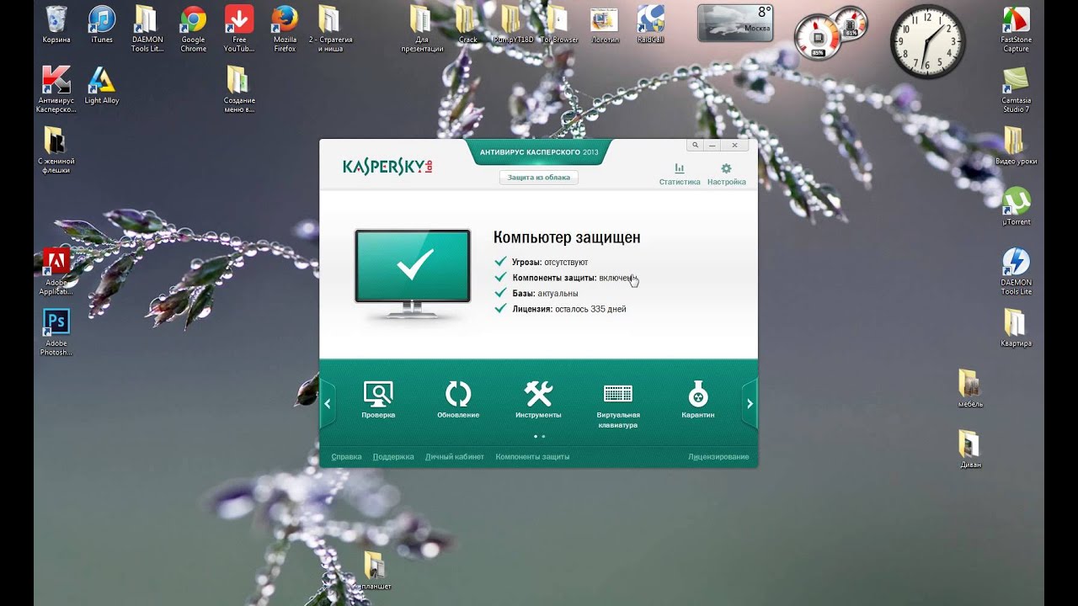Screen dimensions: 1078x606
Task: Click the analog clock gadget
Action: click(928, 41)
